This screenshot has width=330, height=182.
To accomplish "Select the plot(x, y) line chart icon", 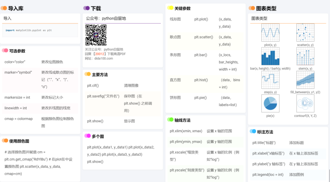I will (x=270, y=32).
